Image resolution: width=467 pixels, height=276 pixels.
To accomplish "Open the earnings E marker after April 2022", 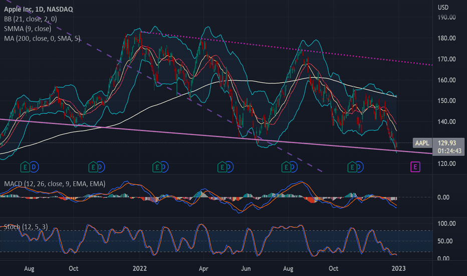I will [x=222, y=167].
